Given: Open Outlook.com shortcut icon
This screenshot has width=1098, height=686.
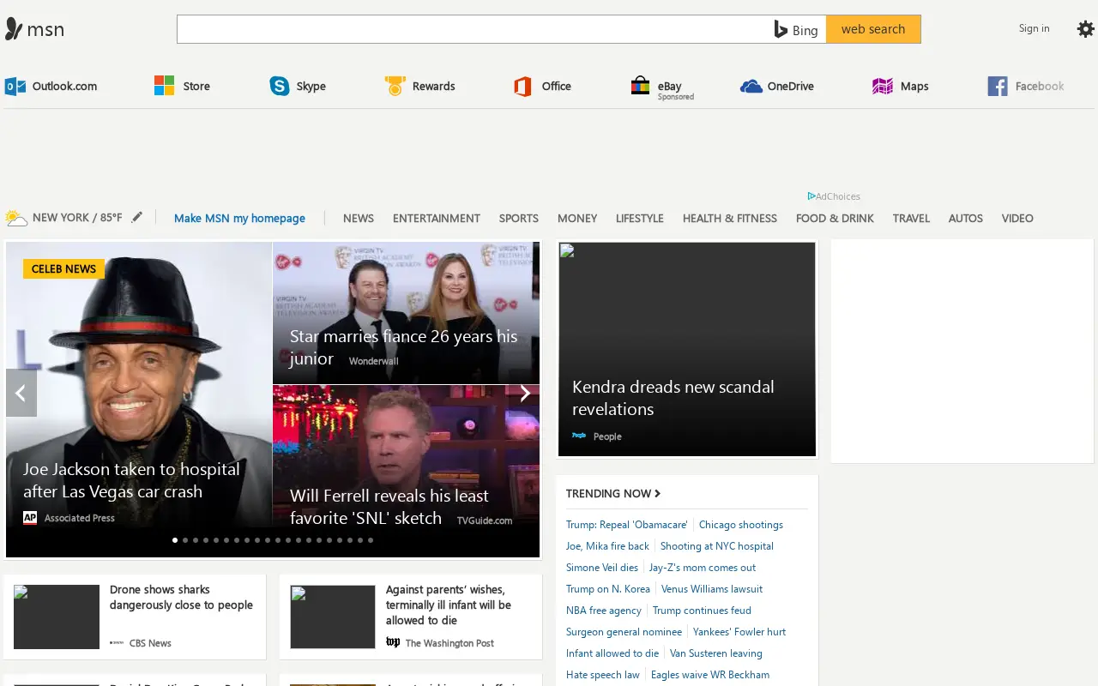Looking at the screenshot, I should pos(15,86).
